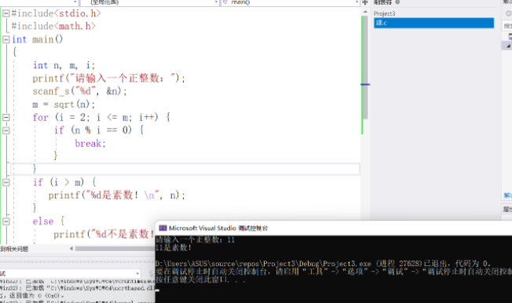The image size is (512, 303).
Task: Collapse the int main() function block
Action: click(x=5, y=39)
